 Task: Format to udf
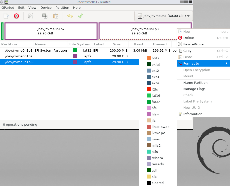coord(158,170)
